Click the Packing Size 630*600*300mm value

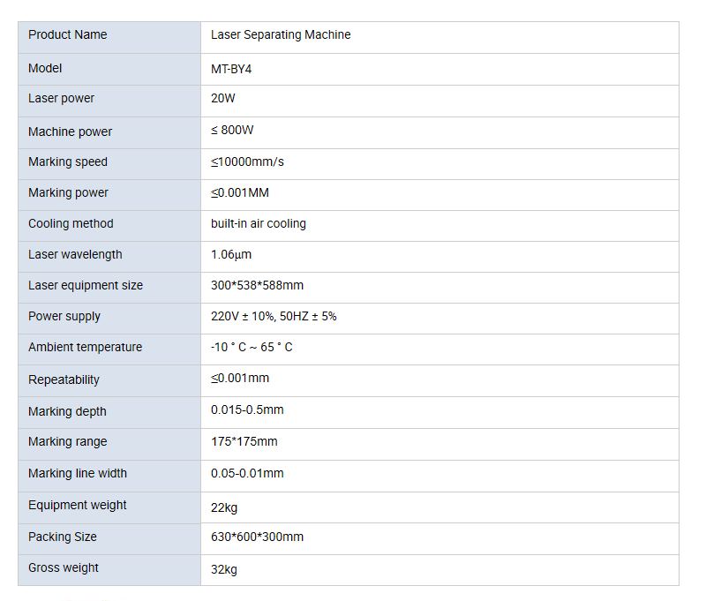pyautogui.click(x=257, y=537)
